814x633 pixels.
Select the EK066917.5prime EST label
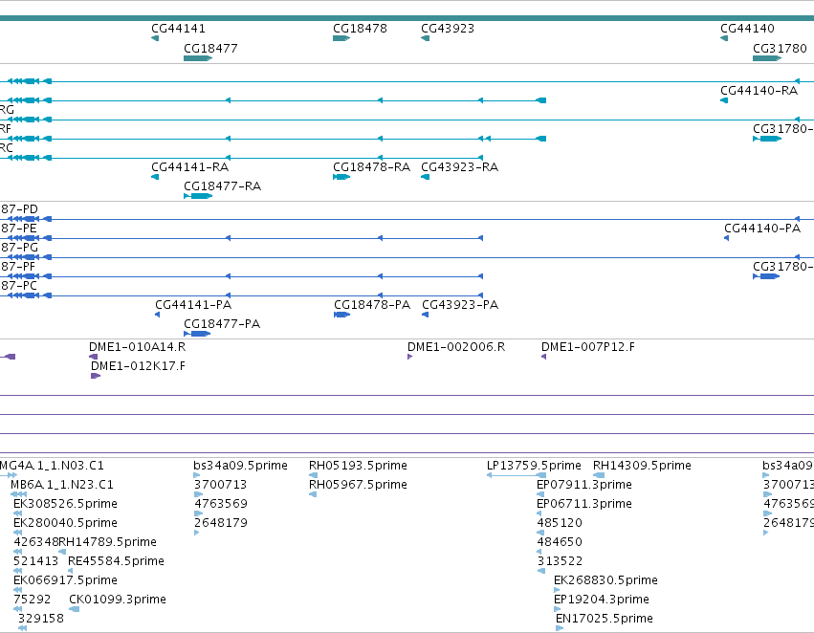point(65,580)
